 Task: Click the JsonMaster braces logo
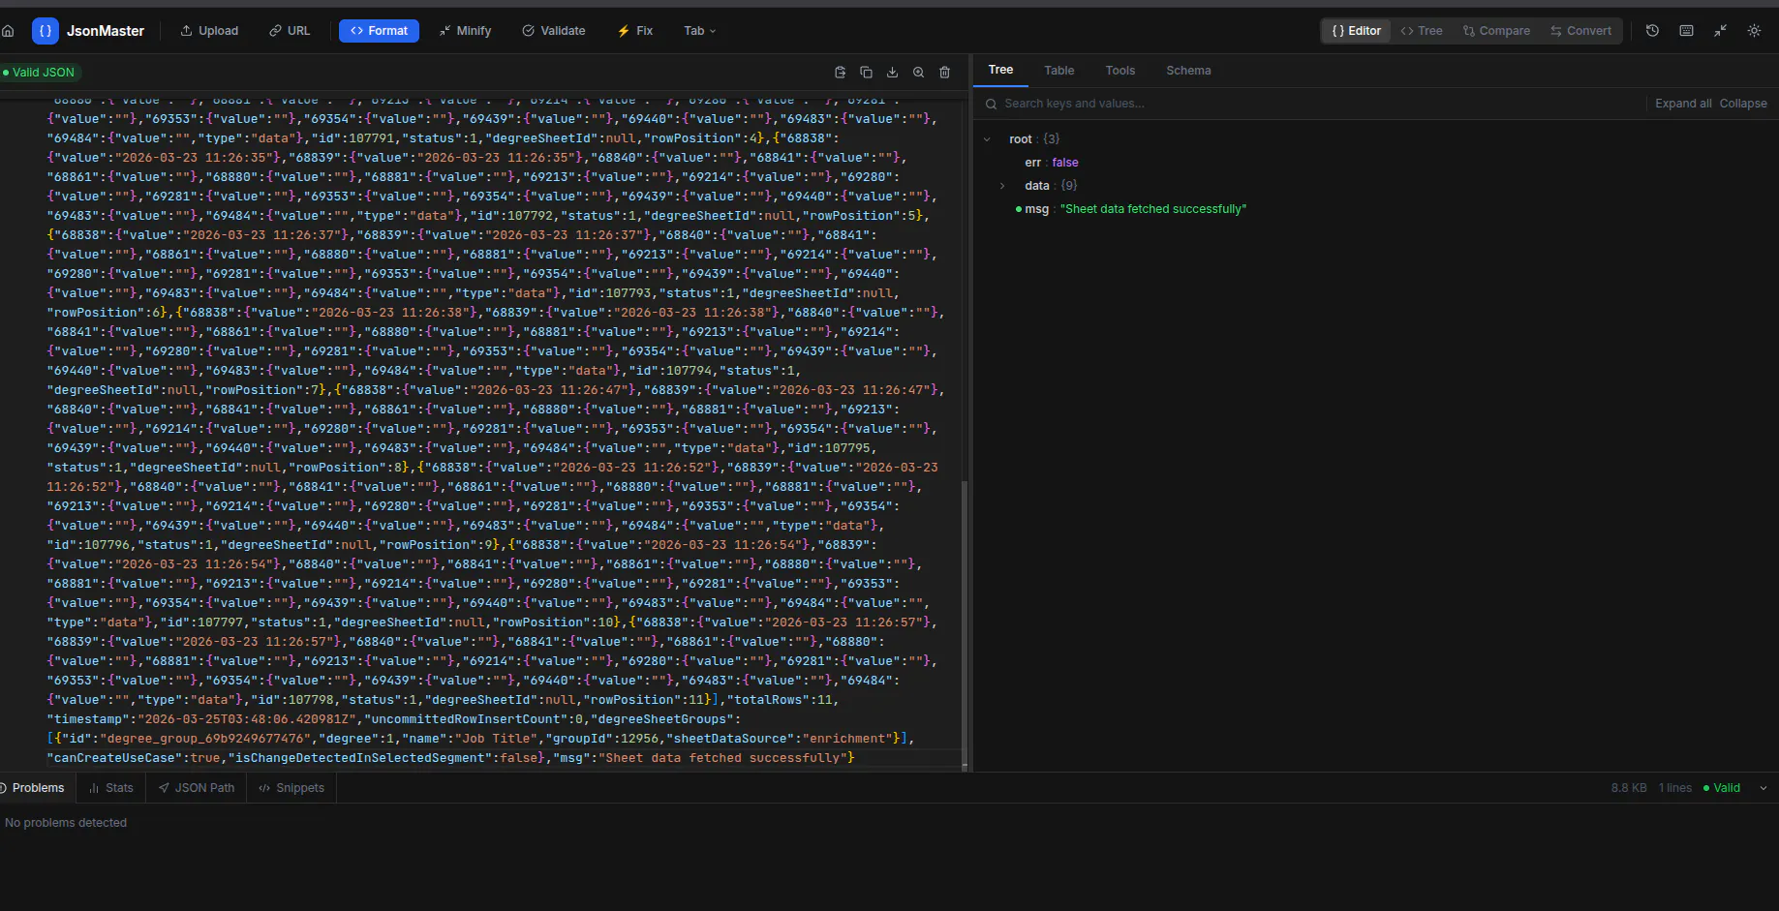tap(46, 31)
